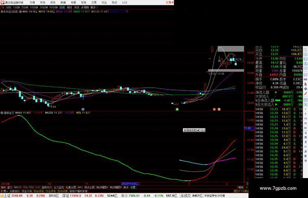
Task: Click the 通达信 app logo icon
Action: tap(2, 2)
